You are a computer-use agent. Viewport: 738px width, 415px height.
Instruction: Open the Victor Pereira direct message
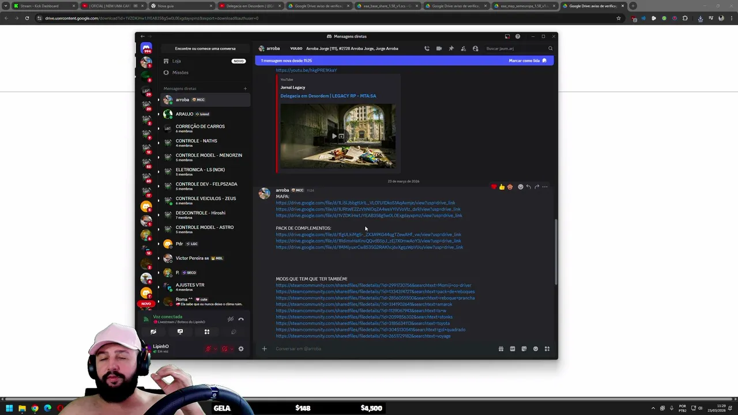[x=205, y=258]
